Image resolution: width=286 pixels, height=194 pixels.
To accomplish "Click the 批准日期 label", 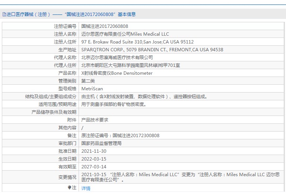I will tap(67, 151).
